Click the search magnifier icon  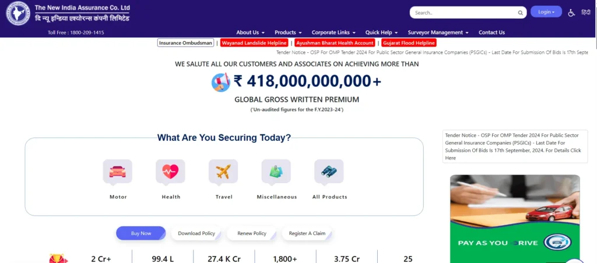[520, 12]
